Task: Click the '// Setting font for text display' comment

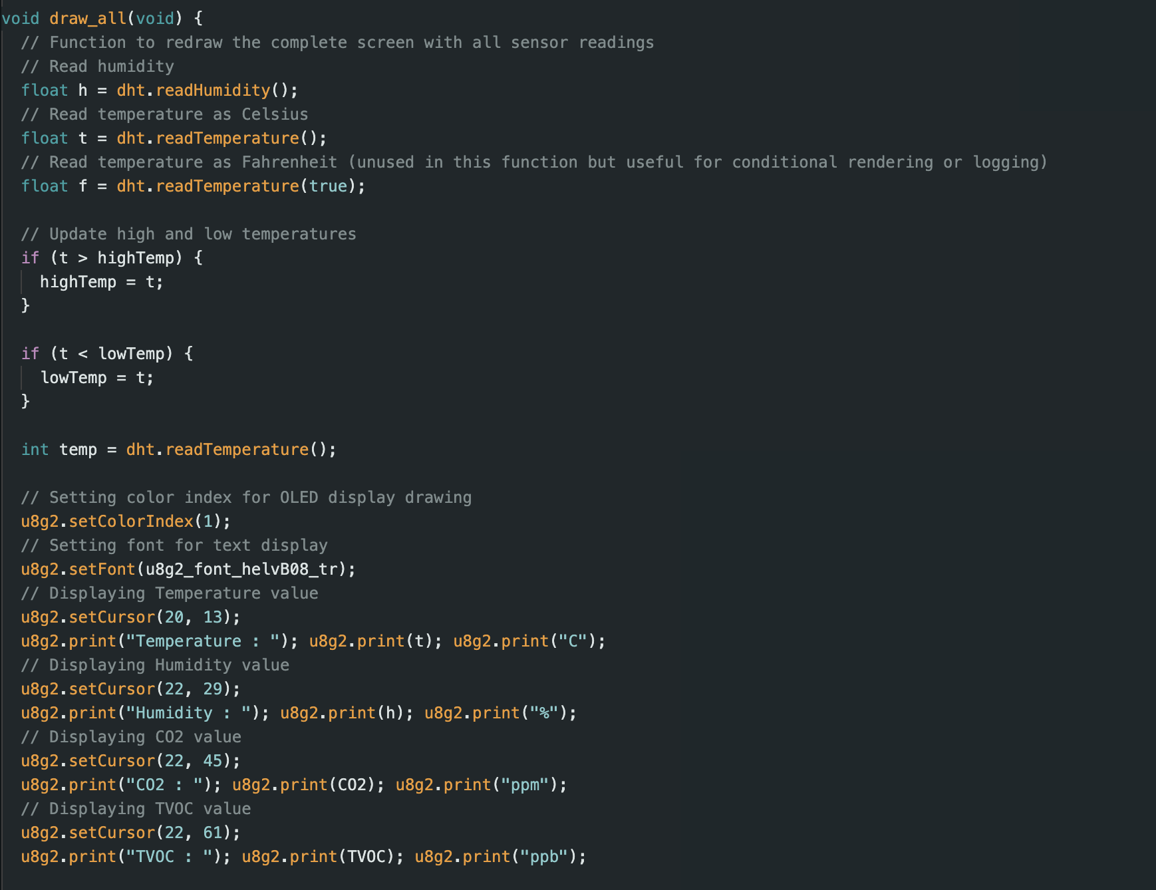Action: coord(174,545)
